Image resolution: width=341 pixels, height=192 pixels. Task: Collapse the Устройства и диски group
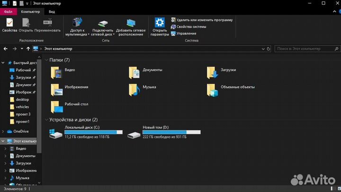point(46,120)
